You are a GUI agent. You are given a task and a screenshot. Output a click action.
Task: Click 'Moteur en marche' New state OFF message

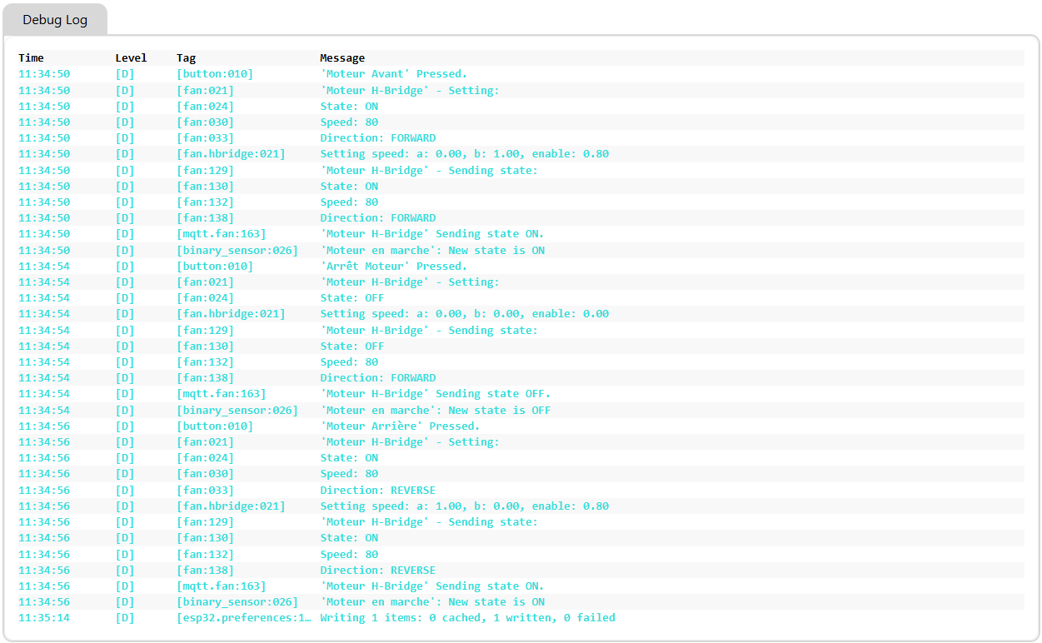[435, 411]
